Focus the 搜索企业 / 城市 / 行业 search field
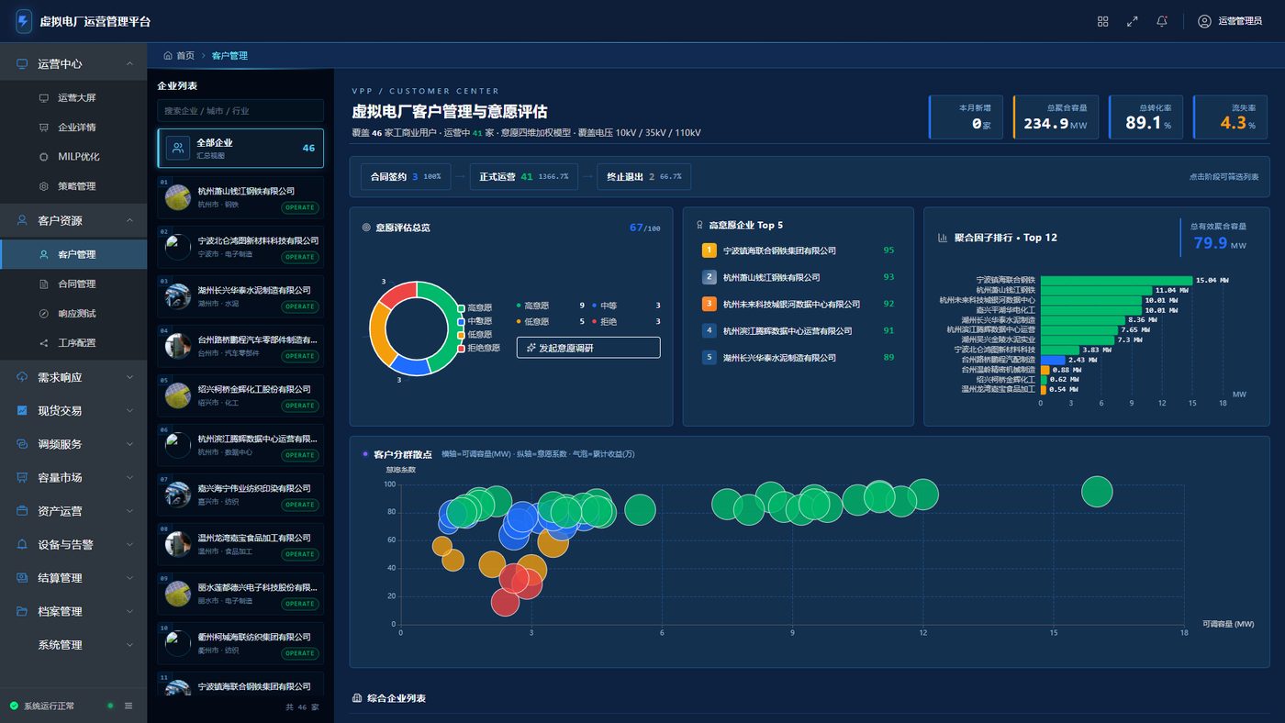This screenshot has height=723, width=1285. [x=240, y=110]
